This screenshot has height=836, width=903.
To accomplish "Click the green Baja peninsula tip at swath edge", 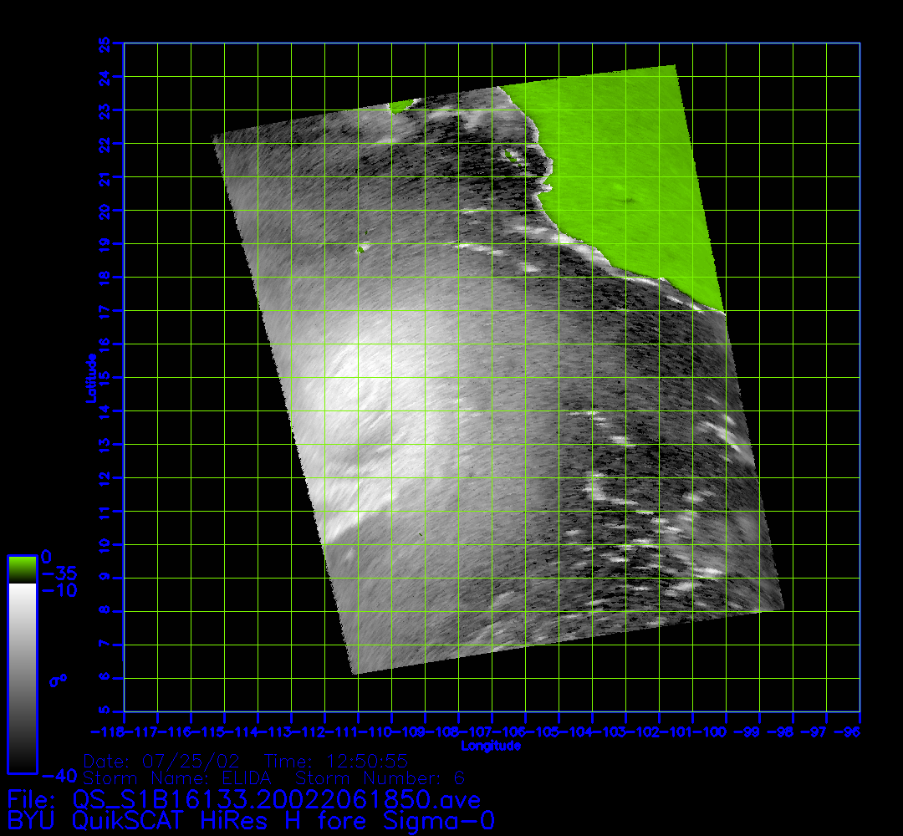I will (401, 106).
